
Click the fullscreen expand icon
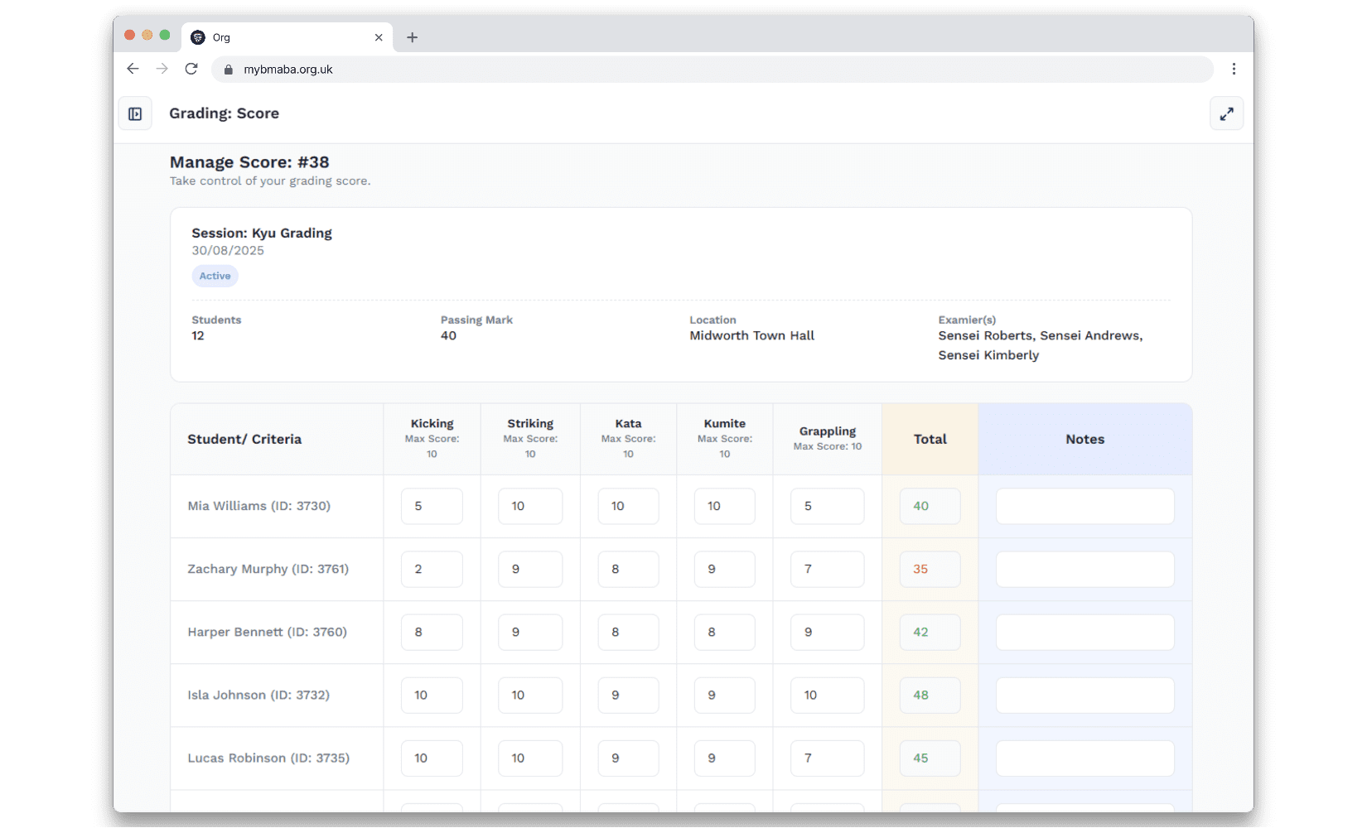(x=1226, y=113)
